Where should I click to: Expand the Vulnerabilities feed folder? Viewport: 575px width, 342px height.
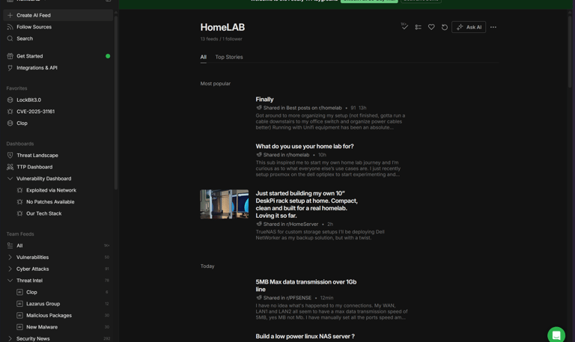(10, 257)
